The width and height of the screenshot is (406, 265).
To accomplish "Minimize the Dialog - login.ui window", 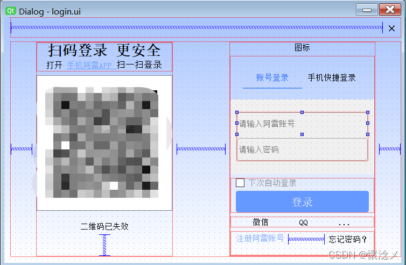I will (367, 10).
